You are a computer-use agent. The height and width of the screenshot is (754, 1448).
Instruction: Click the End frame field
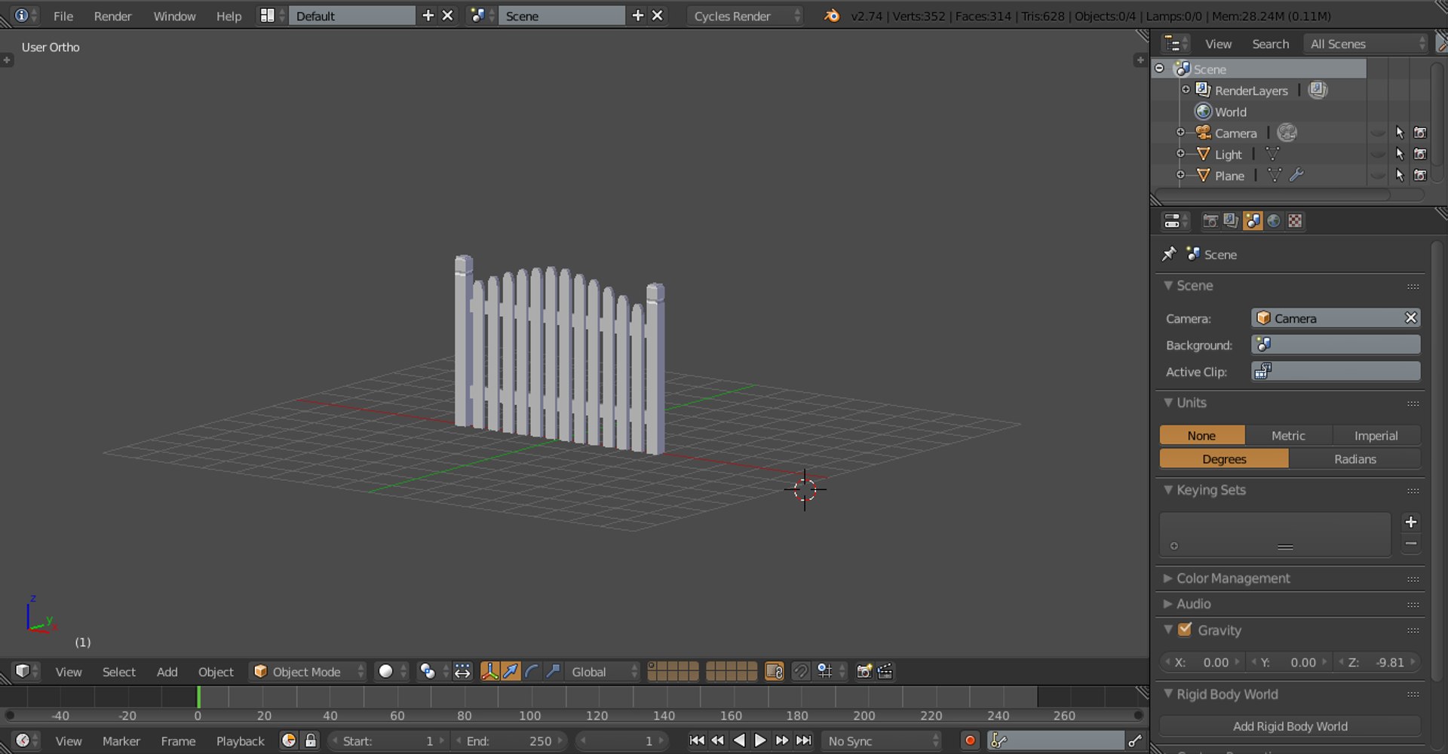point(509,741)
